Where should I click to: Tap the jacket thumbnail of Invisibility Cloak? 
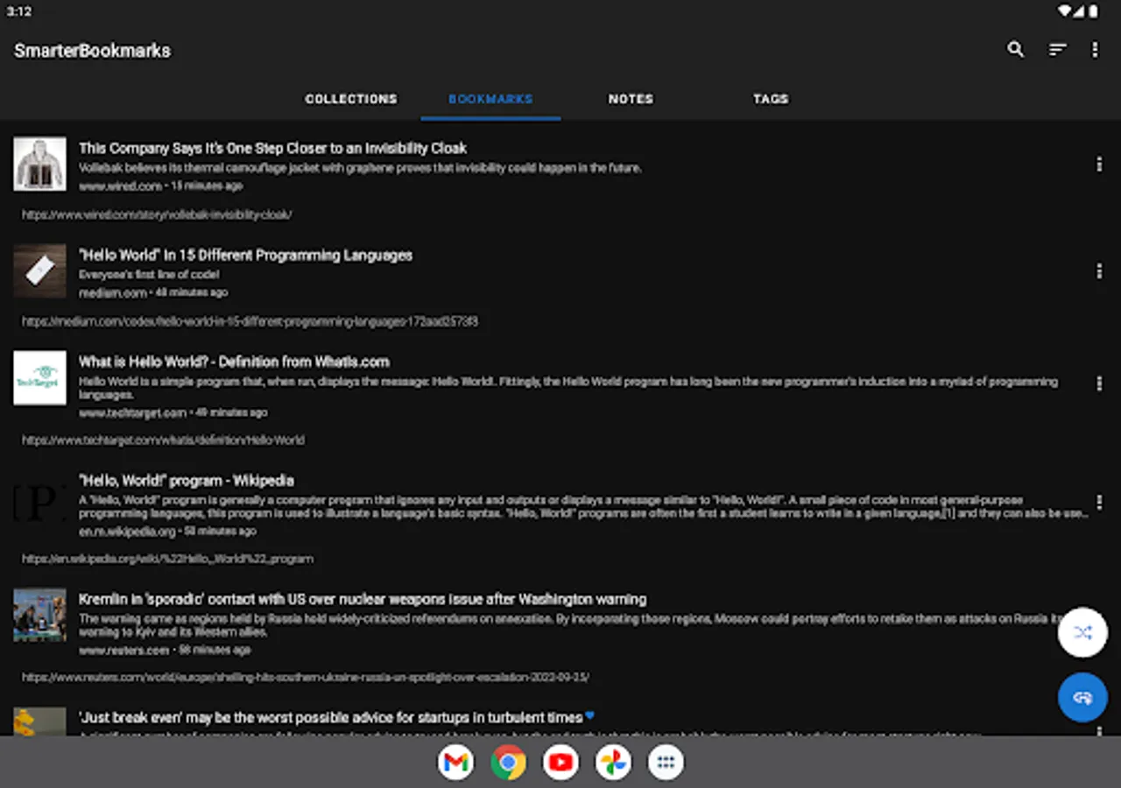[x=39, y=164]
